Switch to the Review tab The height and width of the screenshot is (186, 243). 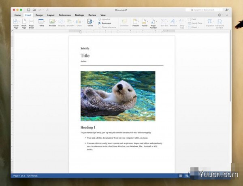click(x=92, y=15)
